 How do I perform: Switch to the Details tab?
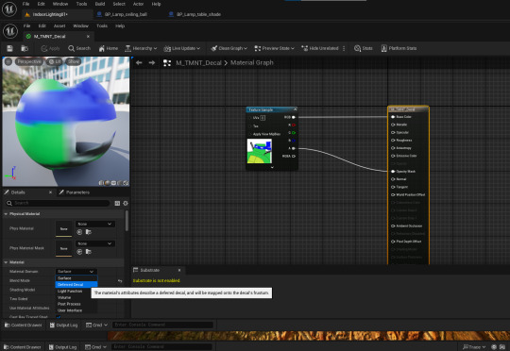tap(18, 192)
